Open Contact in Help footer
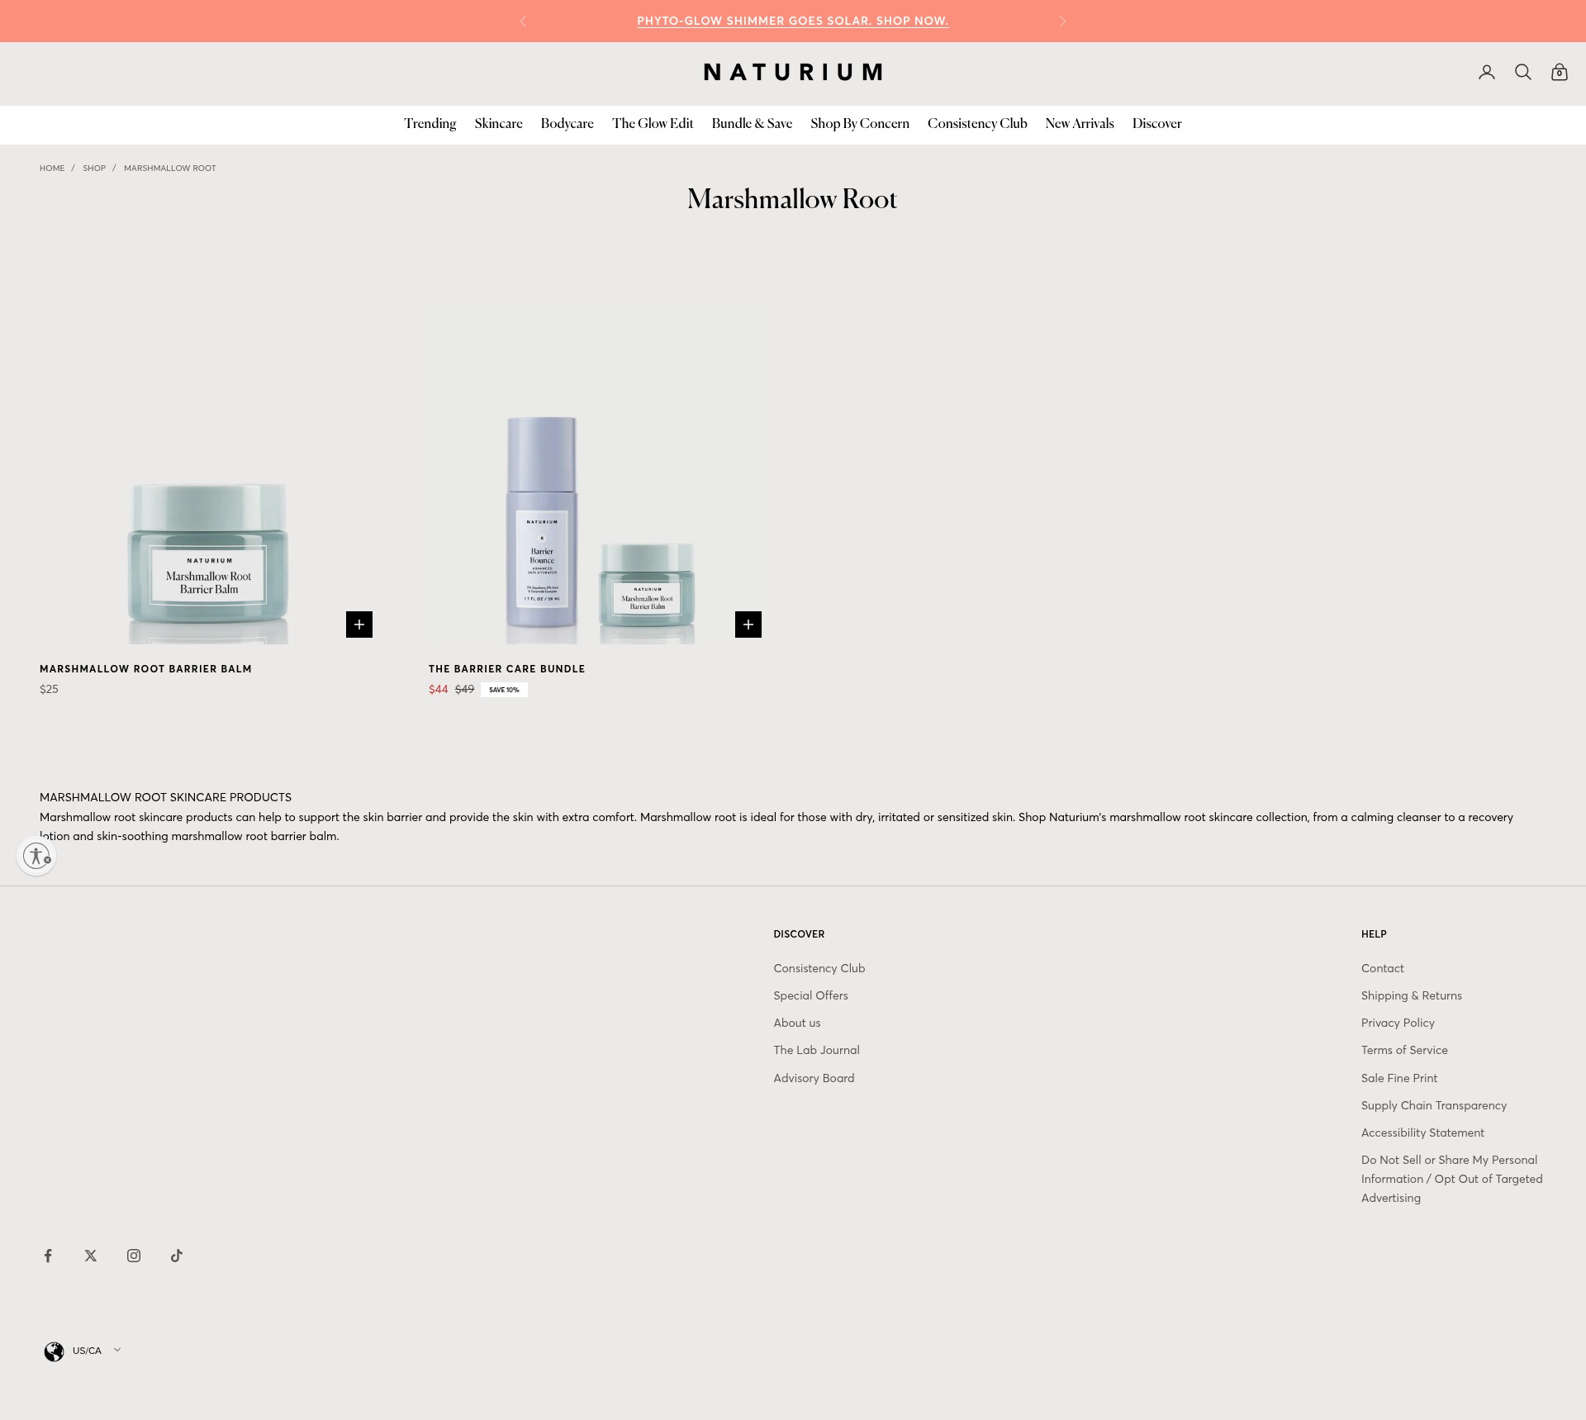Screen dimensions: 1586x1420 (x=1382, y=968)
